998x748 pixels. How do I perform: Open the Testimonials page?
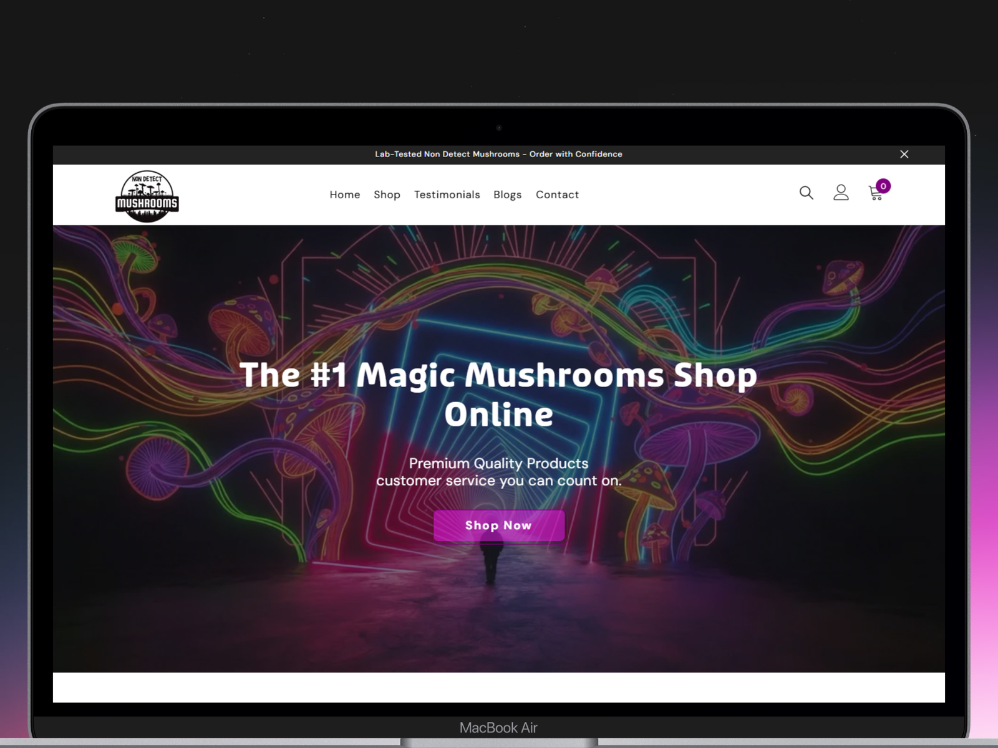447,194
